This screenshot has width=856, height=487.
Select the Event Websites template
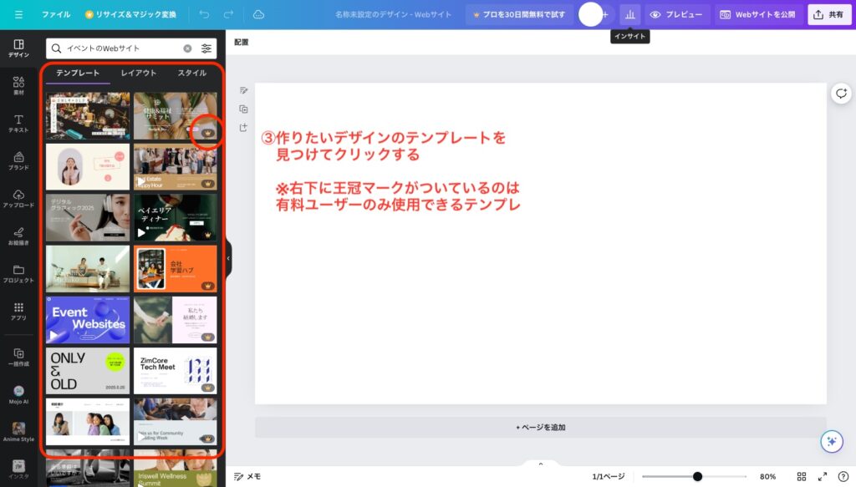coord(88,320)
